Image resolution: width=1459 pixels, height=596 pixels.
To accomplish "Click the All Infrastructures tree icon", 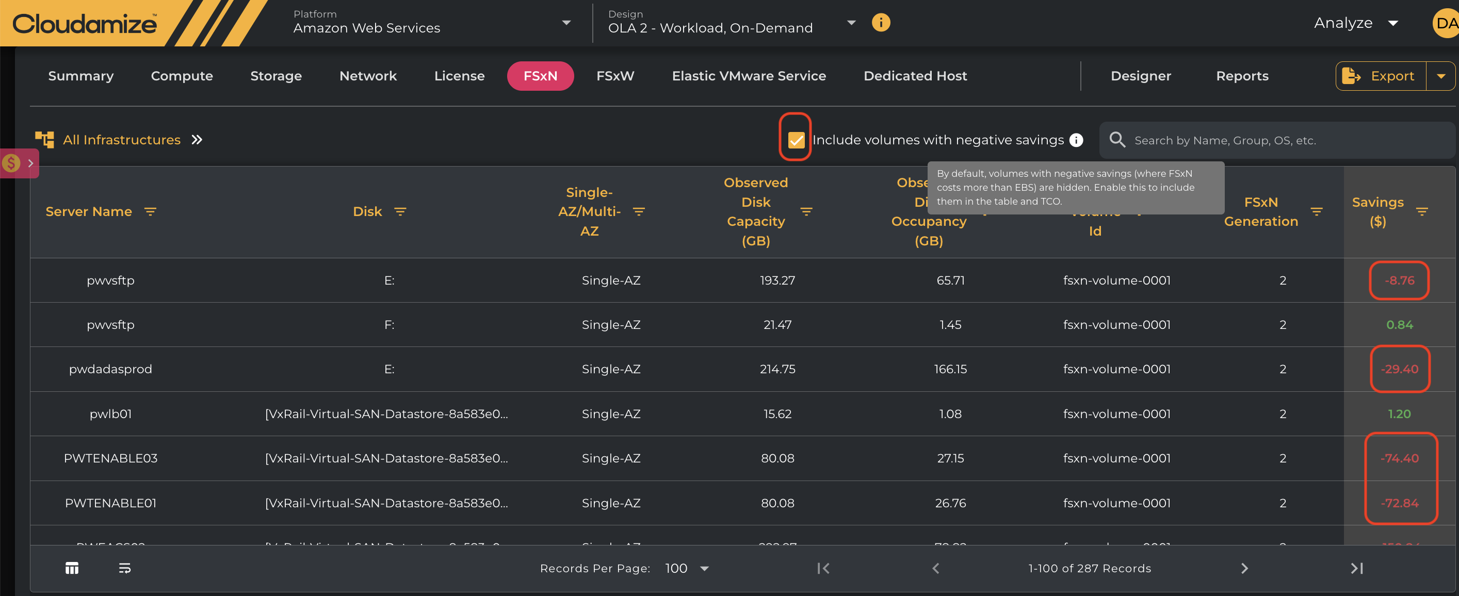I will click(x=45, y=139).
